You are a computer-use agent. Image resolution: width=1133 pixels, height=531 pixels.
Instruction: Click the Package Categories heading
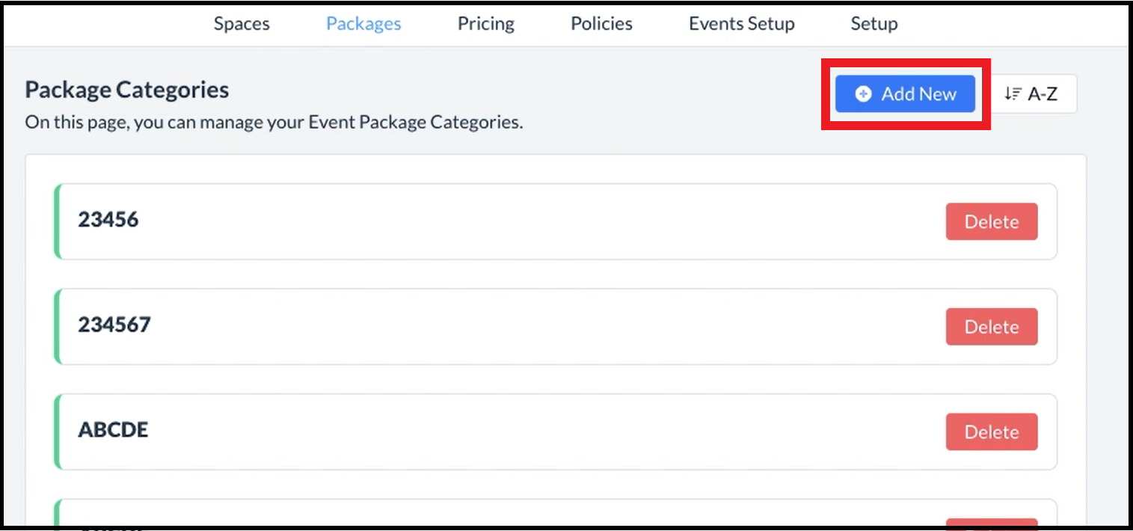pos(127,90)
